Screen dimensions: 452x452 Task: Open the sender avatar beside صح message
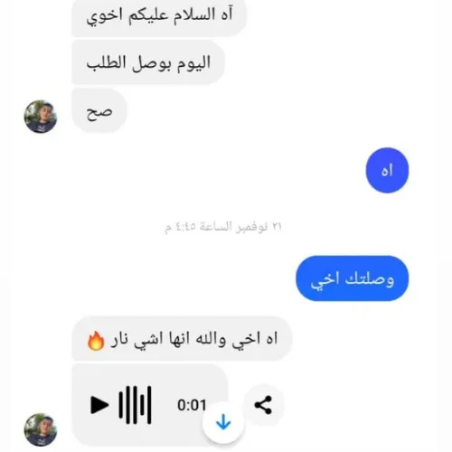click(41, 117)
